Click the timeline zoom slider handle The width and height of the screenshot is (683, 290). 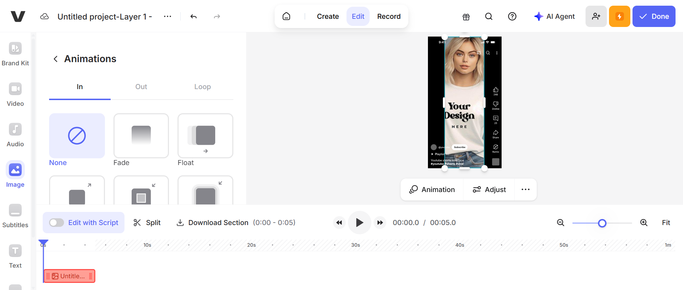point(602,223)
